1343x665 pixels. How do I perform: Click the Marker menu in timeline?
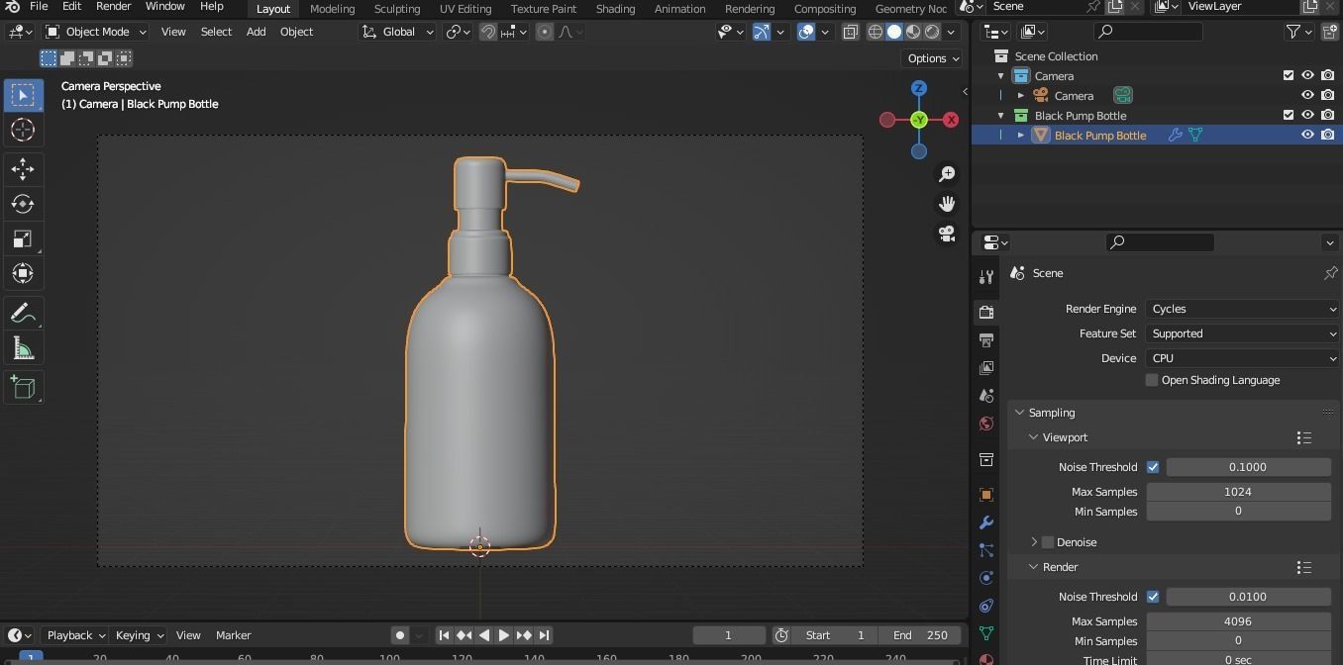point(234,635)
